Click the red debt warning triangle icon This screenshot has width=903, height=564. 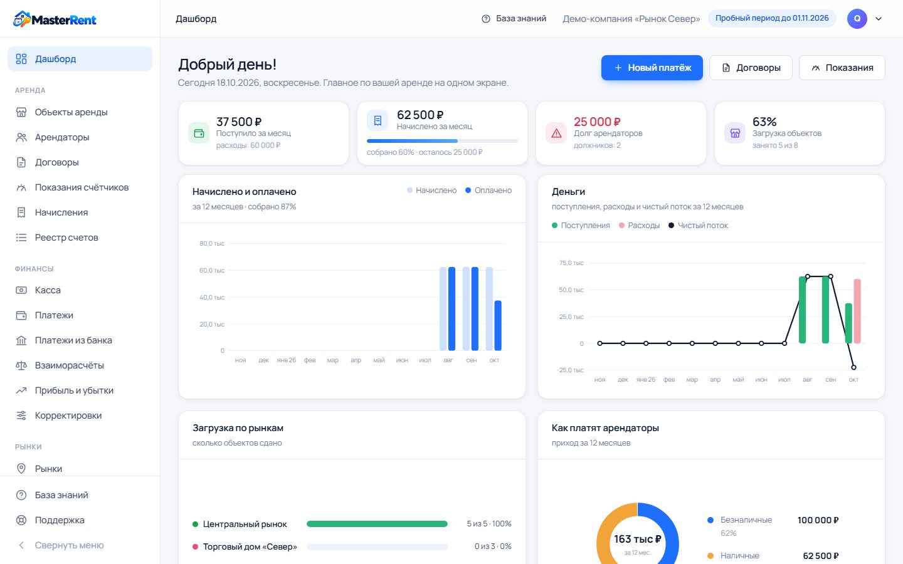[x=556, y=133]
